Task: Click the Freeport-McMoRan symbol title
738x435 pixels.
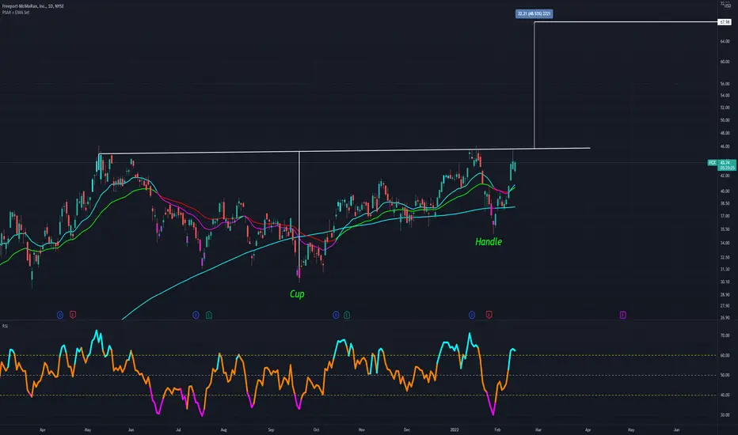Action: click(33, 6)
